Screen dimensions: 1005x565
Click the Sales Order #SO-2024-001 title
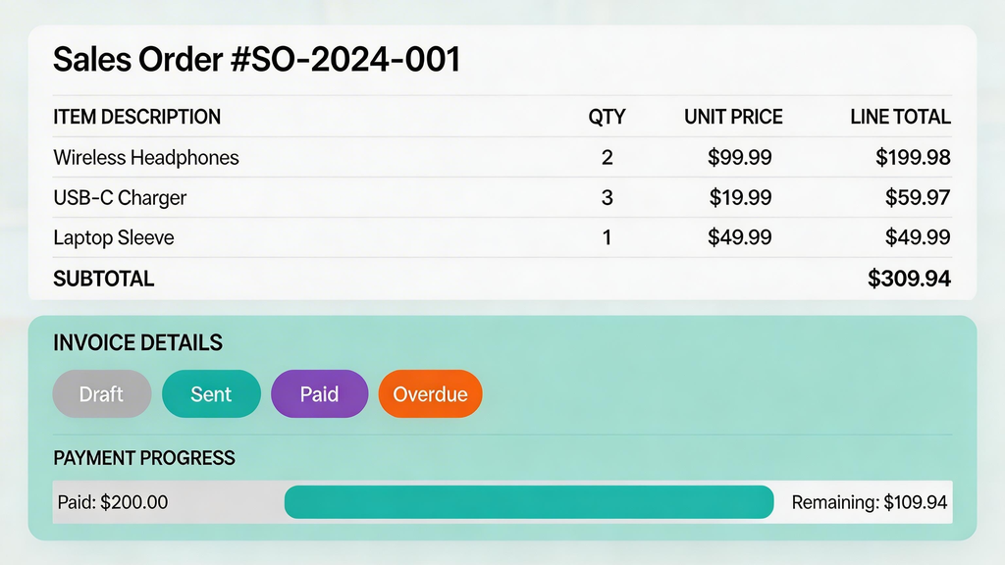(257, 59)
